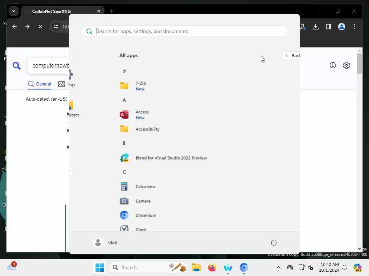
Task: Open the W app on the taskbar
Action: coord(228,267)
